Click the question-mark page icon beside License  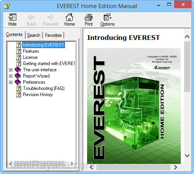[19, 57]
